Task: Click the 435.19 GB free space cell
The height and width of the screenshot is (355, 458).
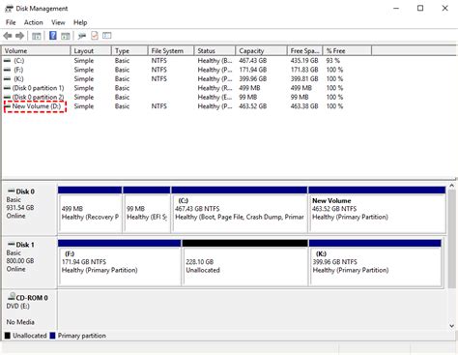Action: 304,61
